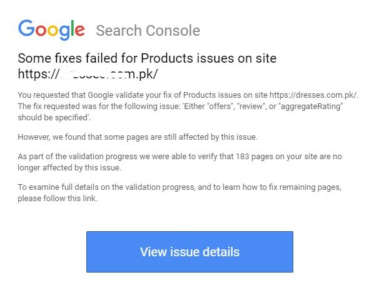Click the word Console in header
Viewport: 379px width, 297px height.
[173, 31]
